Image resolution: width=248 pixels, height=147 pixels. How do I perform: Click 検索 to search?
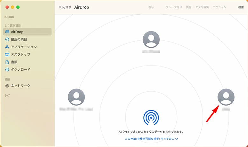(x=241, y=7)
